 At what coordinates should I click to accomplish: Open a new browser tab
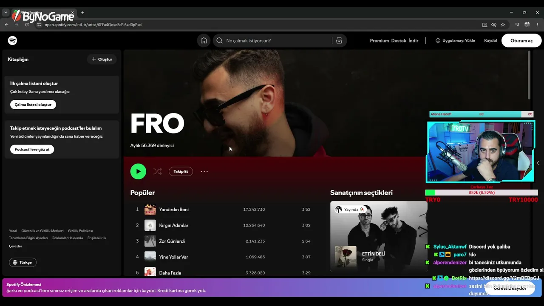(x=82, y=13)
